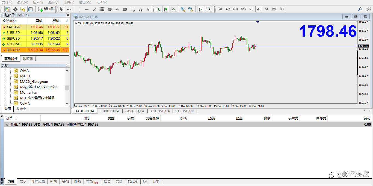
Task: Open the EURUSD,H4 chart tab
Action: [110, 111]
